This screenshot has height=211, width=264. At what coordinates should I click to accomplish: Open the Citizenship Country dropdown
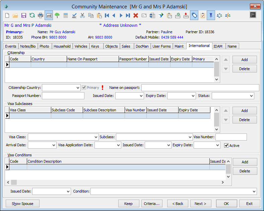click(78, 88)
